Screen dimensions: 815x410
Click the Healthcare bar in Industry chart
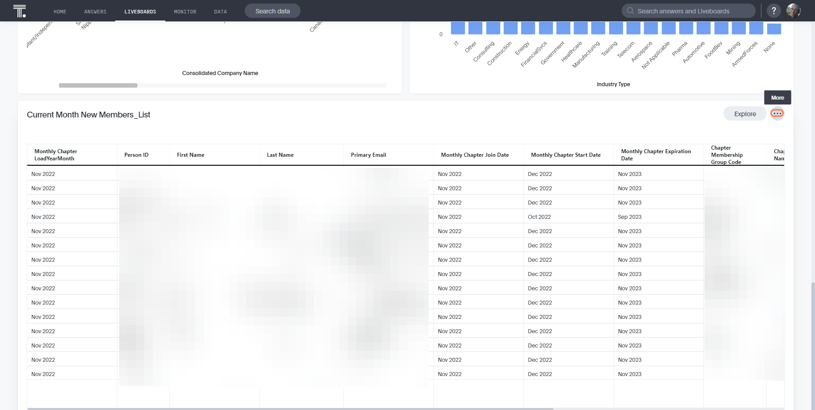[581, 28]
